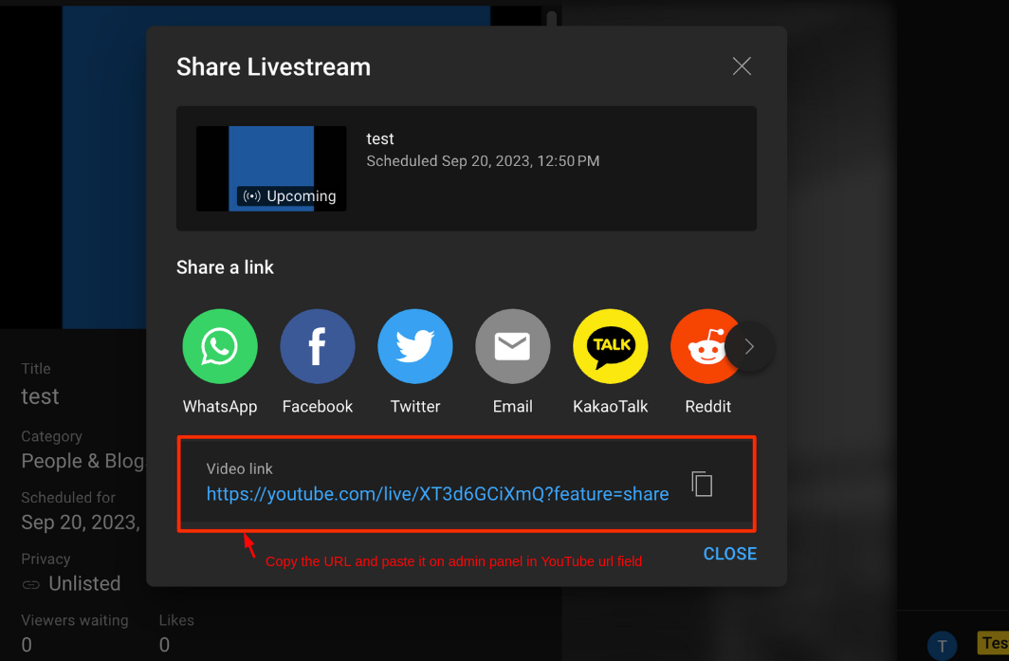The image size is (1009, 661).
Task: Share the stream to Reddit
Action: pyautogui.click(x=703, y=346)
